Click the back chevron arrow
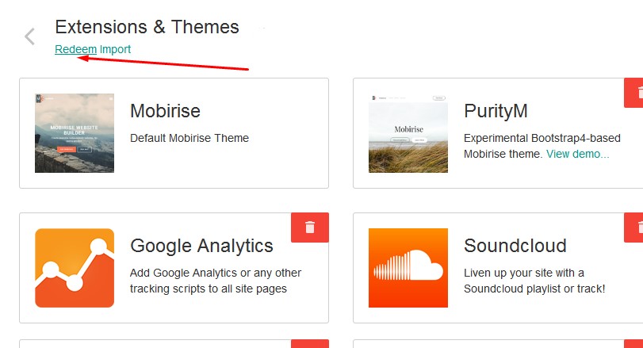Image resolution: width=643 pixels, height=348 pixels. 30,36
